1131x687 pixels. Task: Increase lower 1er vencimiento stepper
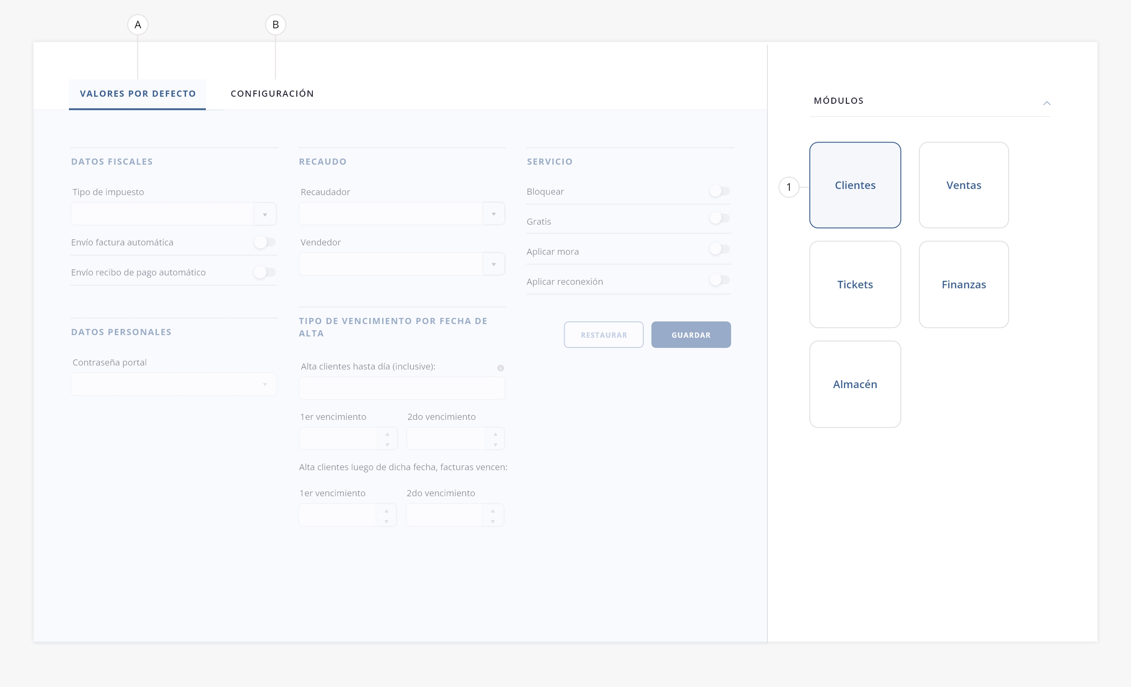point(386,510)
